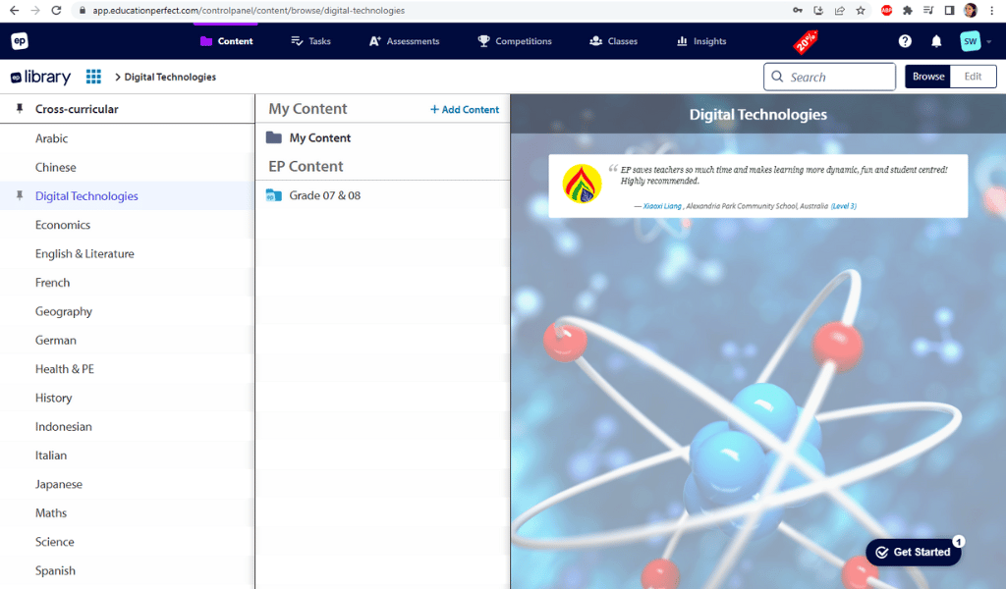Go to the Tasks tab

click(x=310, y=41)
